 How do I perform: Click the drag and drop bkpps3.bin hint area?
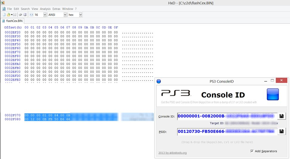click(x=217, y=142)
